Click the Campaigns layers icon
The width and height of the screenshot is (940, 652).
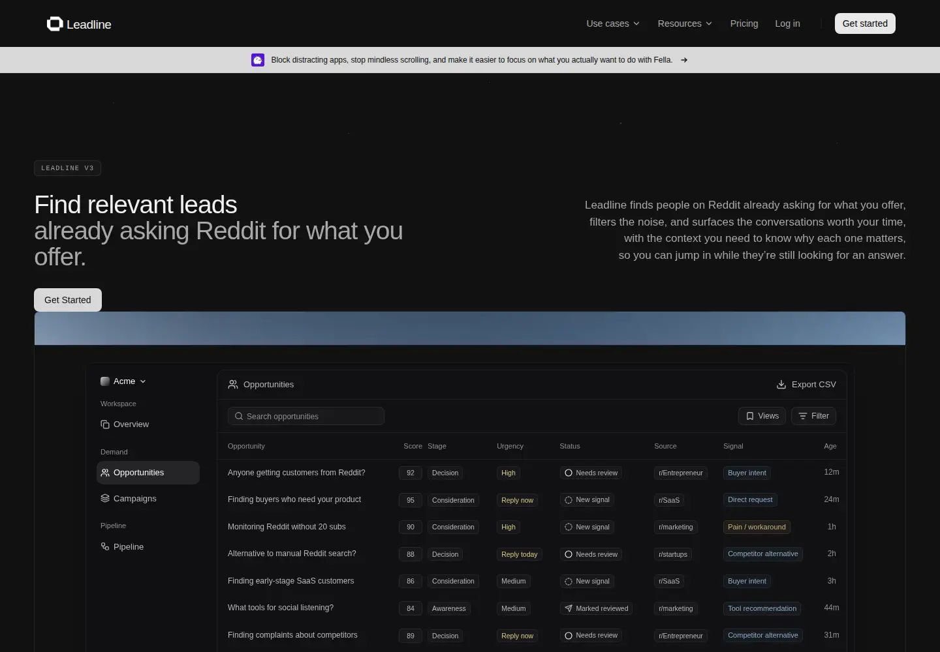(105, 499)
